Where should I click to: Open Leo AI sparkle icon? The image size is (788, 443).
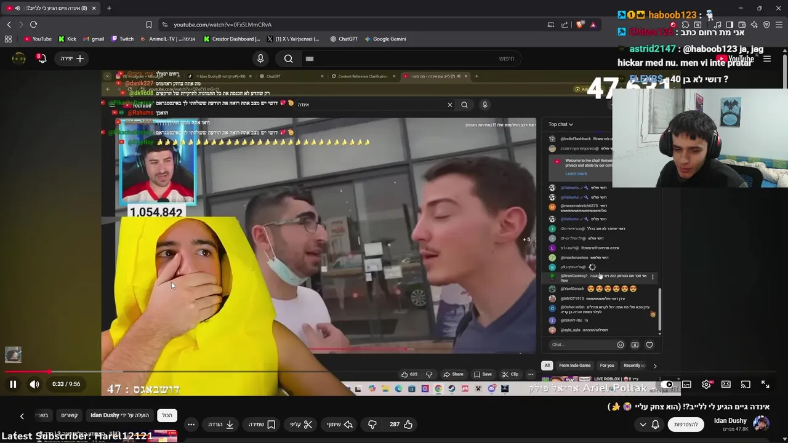click(755, 25)
